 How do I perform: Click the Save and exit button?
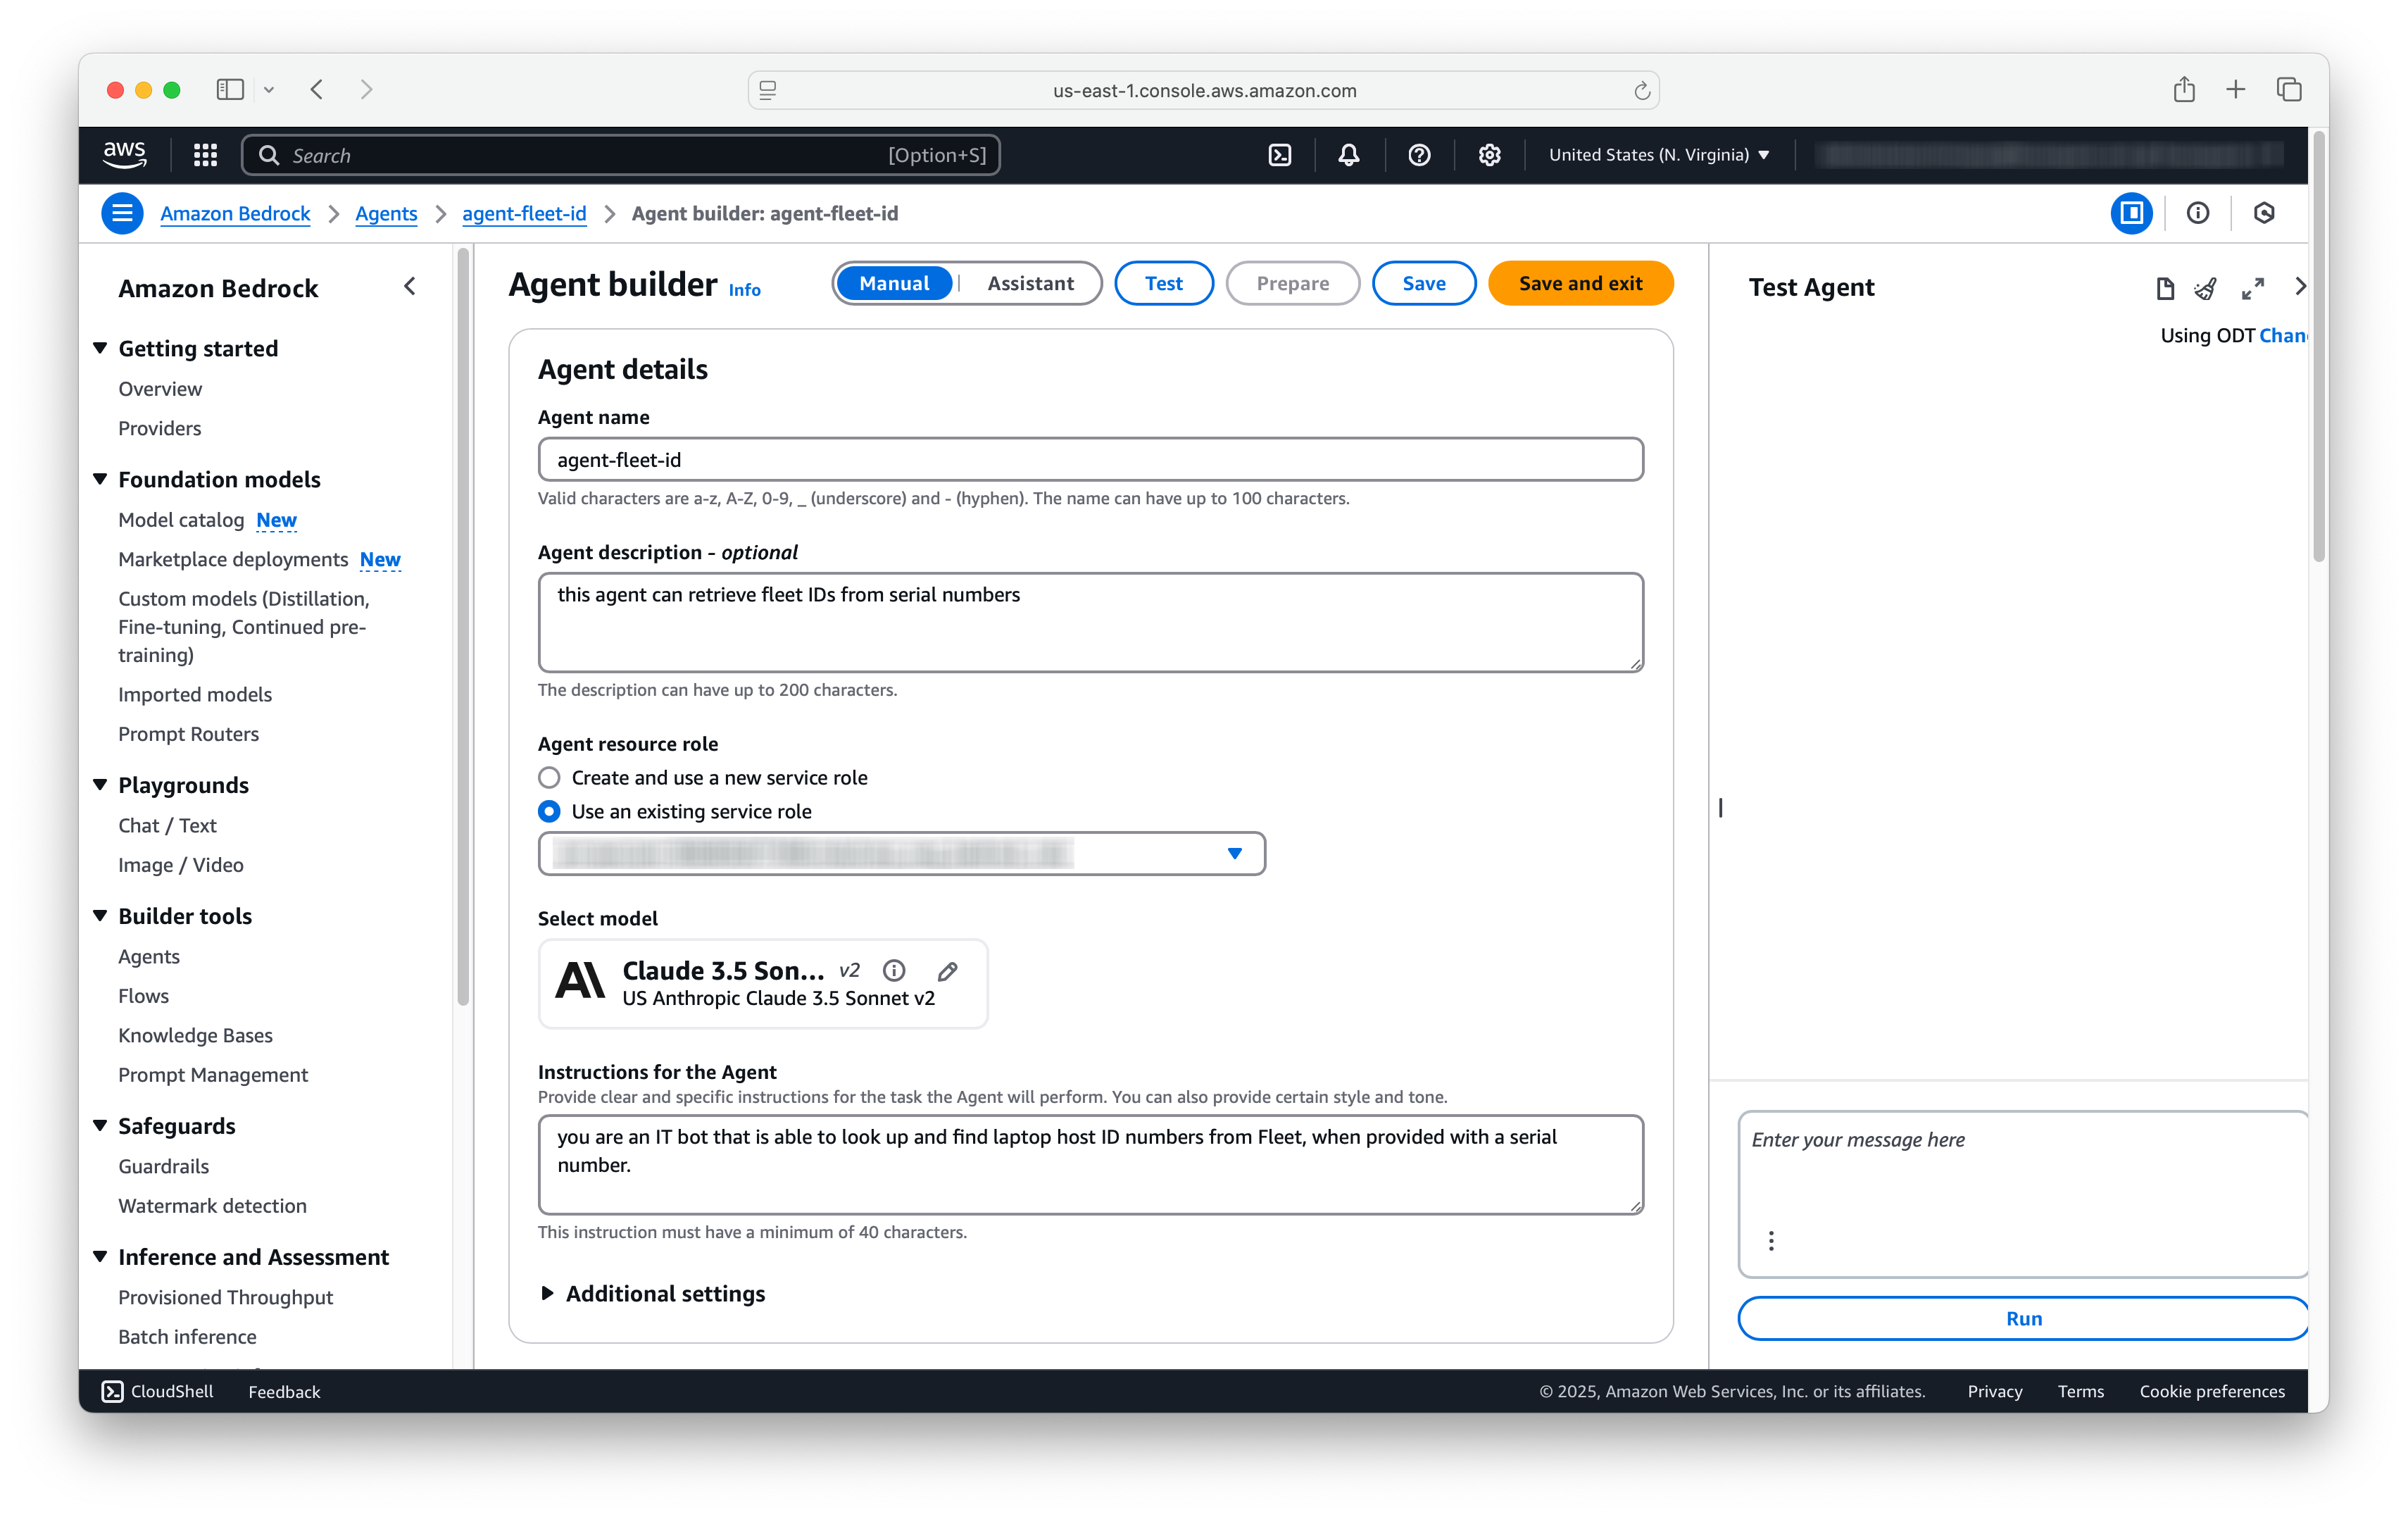click(1580, 283)
